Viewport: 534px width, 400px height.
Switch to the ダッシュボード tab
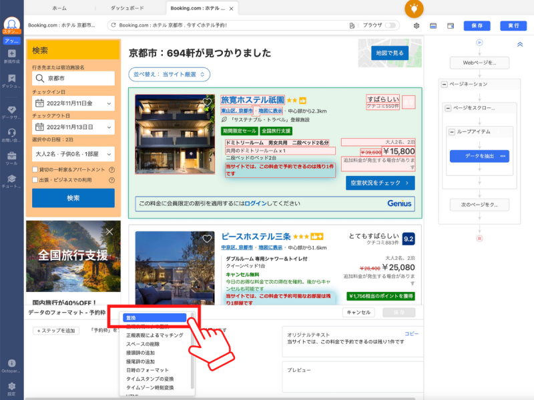127,8
